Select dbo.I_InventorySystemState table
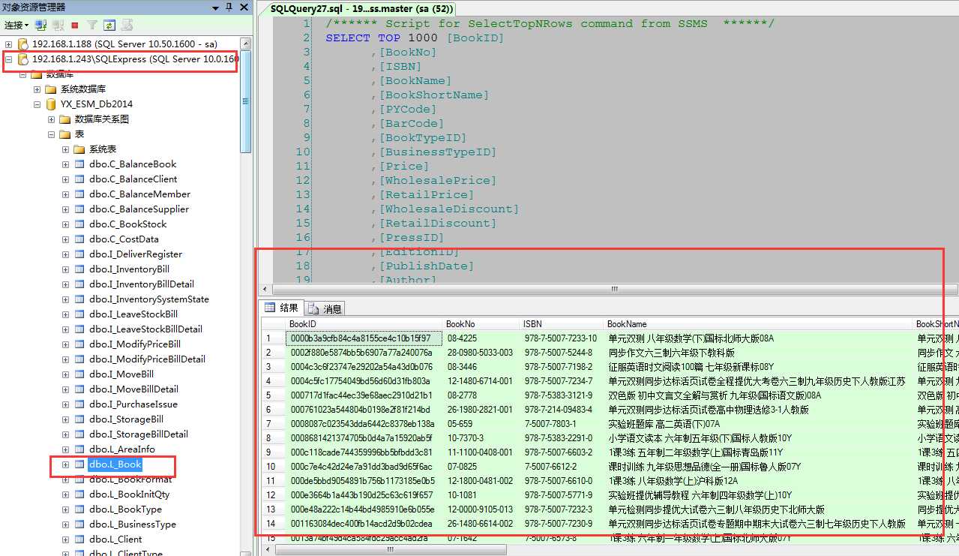959x556 pixels. [x=149, y=299]
